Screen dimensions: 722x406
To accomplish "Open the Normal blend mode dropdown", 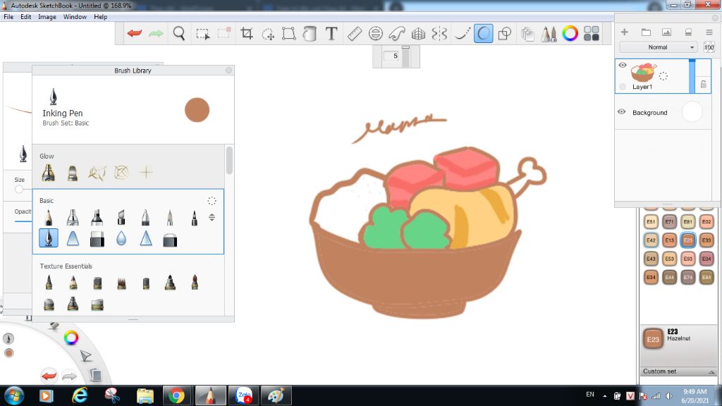I will coord(659,47).
